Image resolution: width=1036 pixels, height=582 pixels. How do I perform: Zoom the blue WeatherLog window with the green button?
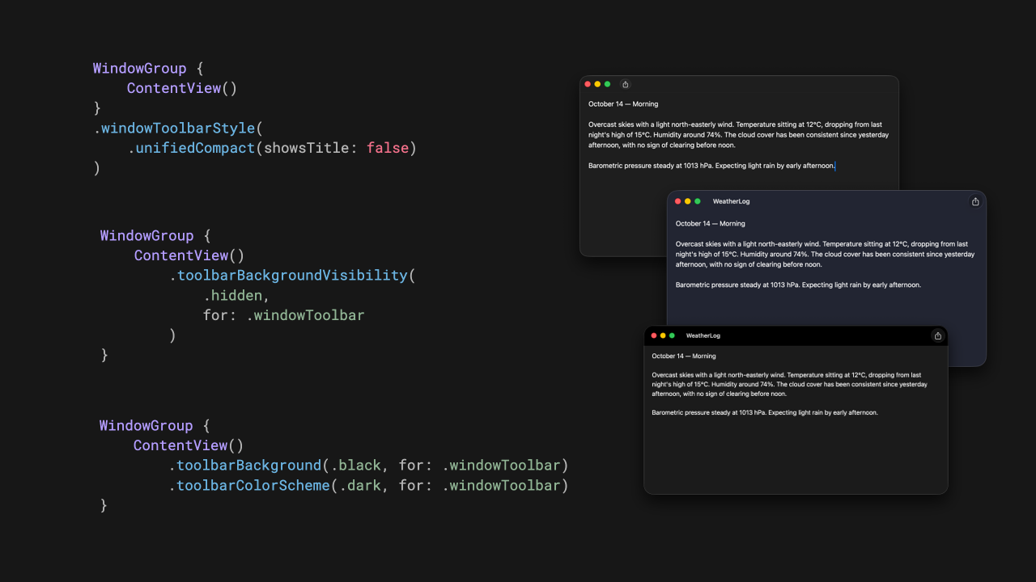698,201
